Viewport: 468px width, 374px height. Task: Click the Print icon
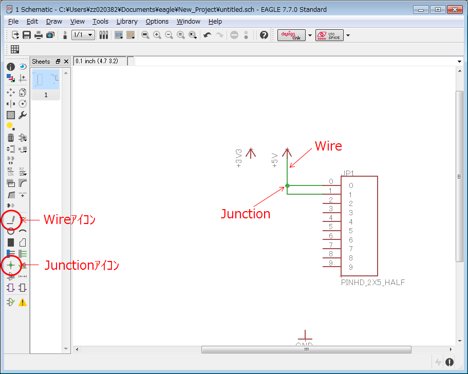point(39,35)
